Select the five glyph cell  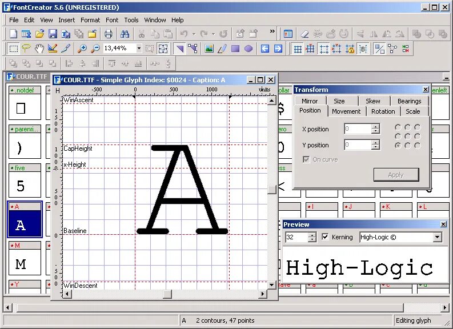[25, 180]
